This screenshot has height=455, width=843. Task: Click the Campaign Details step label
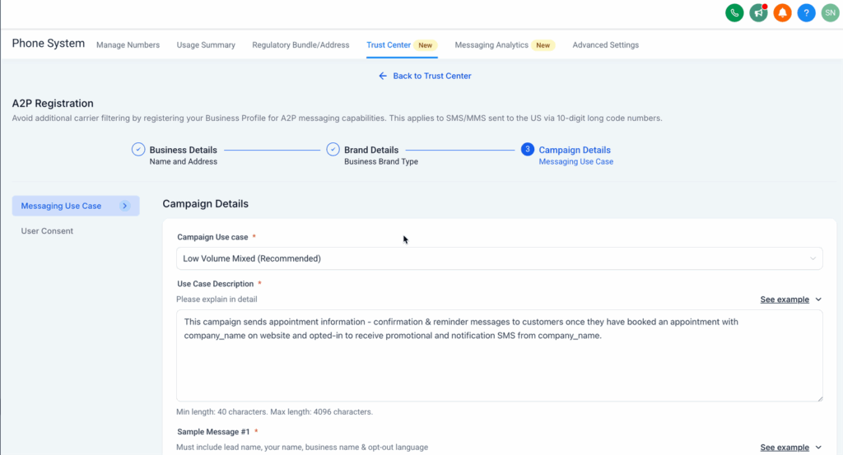pyautogui.click(x=575, y=150)
